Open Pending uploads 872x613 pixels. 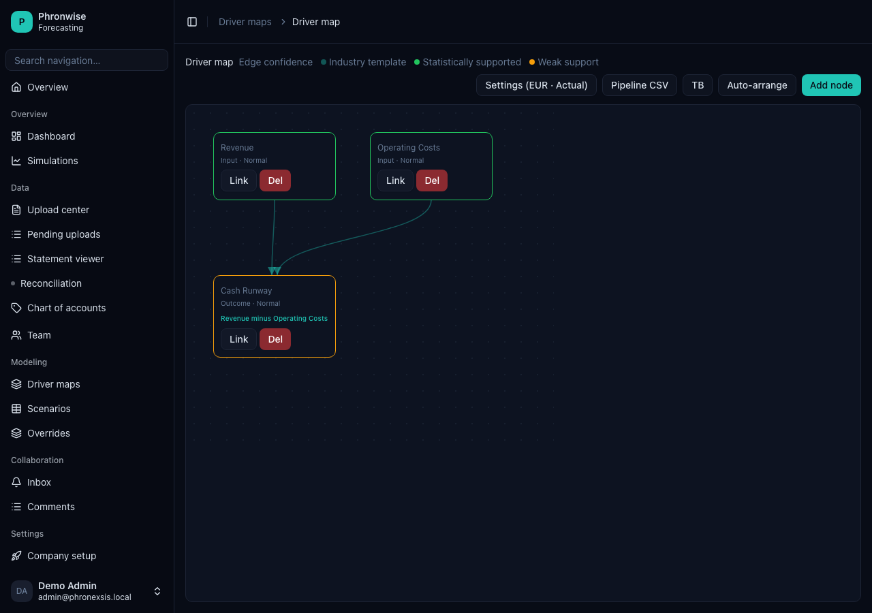tap(87, 234)
